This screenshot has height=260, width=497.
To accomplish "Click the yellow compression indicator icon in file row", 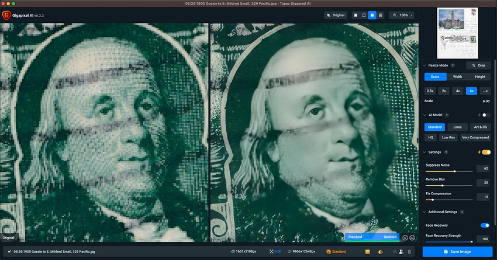I will 367,252.
